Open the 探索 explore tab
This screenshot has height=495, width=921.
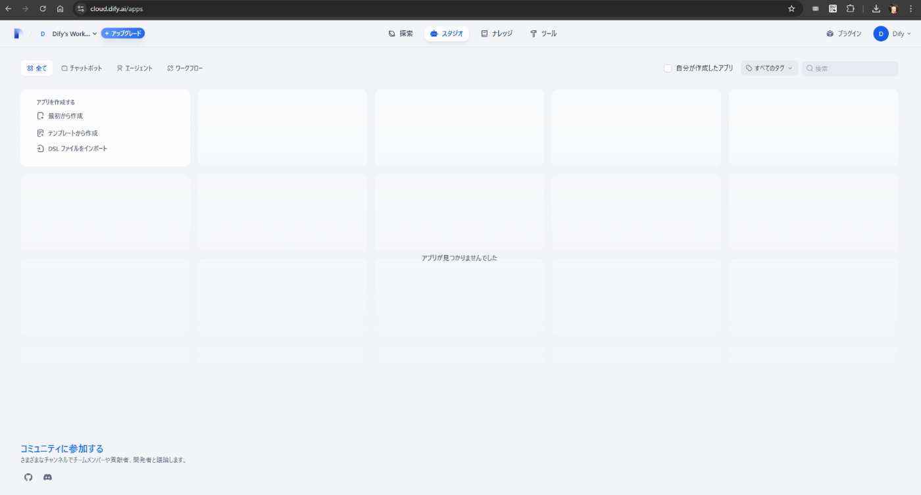point(401,34)
